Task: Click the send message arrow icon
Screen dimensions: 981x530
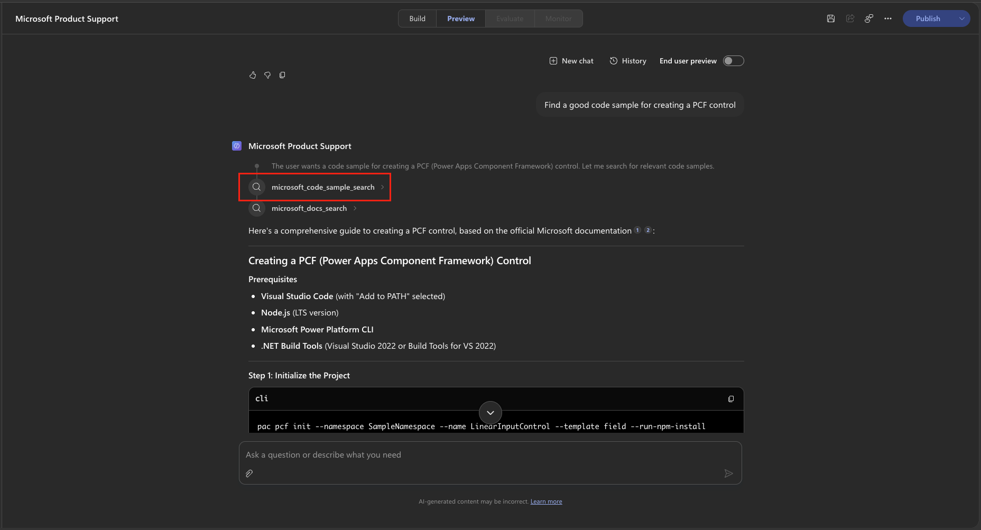Action: coord(728,473)
